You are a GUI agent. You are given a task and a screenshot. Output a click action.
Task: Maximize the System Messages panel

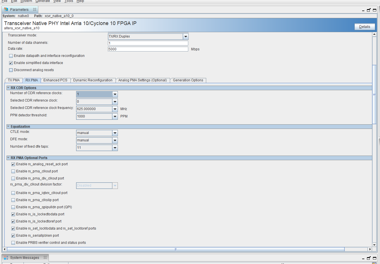(375, 258)
